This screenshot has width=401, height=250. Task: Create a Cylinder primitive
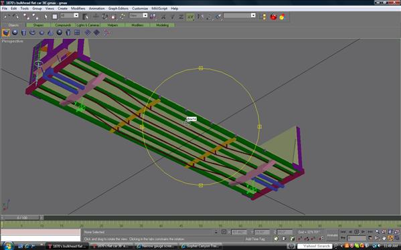pyautogui.click(x=23, y=33)
